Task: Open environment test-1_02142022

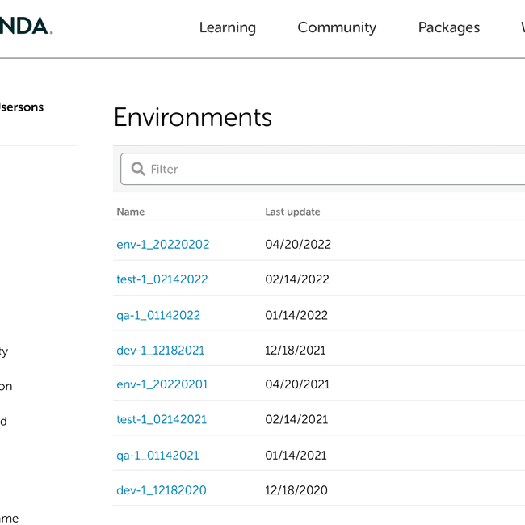Action: point(162,279)
